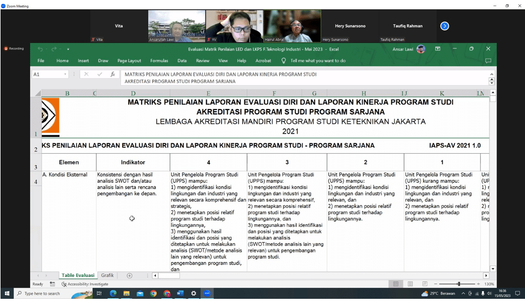Open the Data ribbon tab
The height and width of the screenshot is (301, 525).
pyautogui.click(x=182, y=61)
